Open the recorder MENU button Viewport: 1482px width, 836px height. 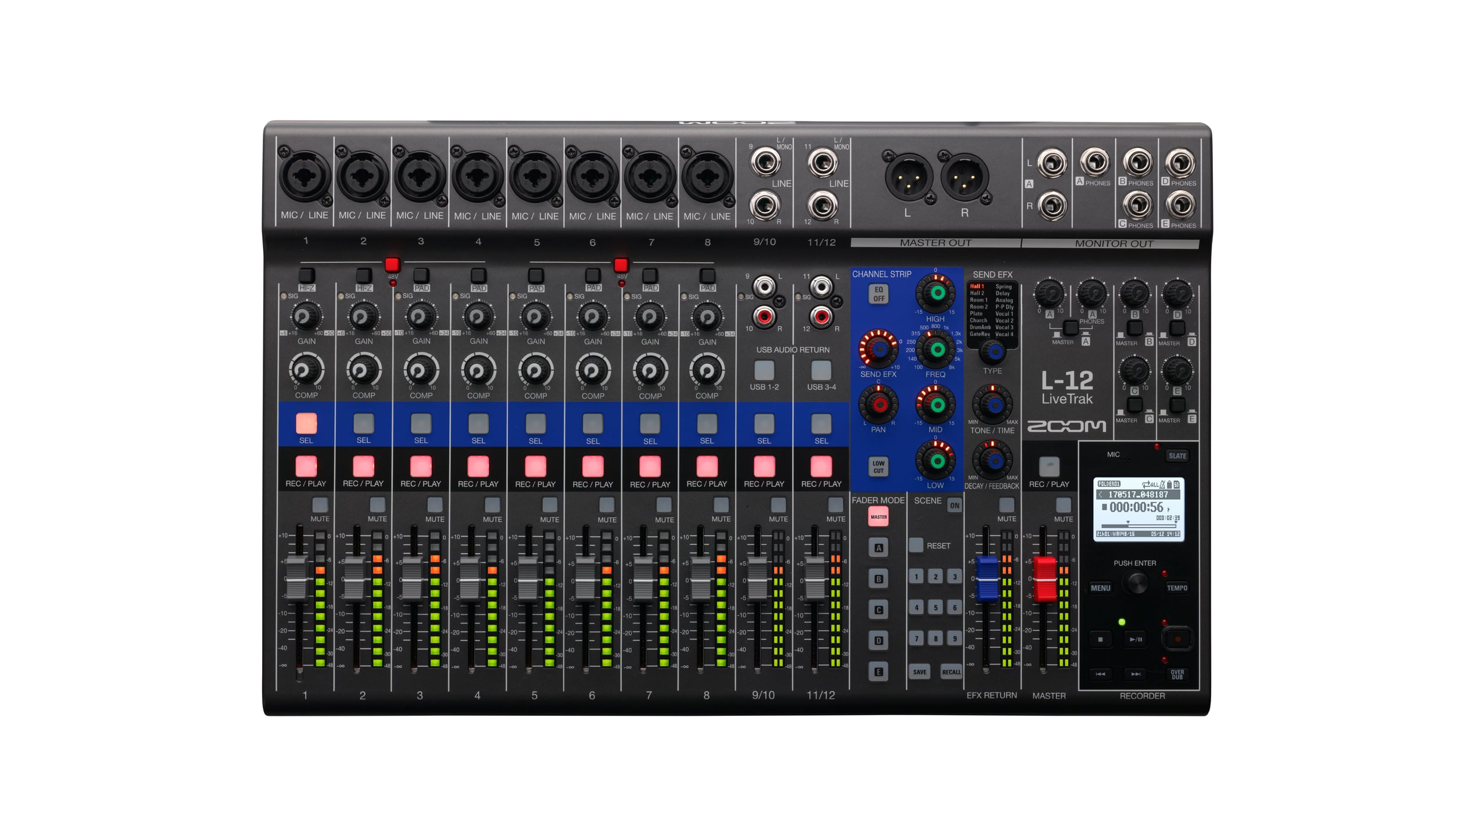pyautogui.click(x=1101, y=588)
